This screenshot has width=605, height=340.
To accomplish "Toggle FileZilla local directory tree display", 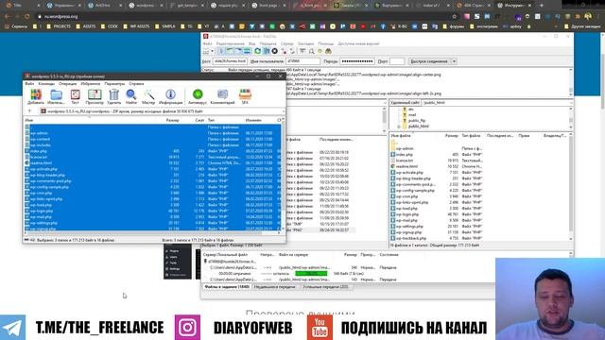I will (x=230, y=51).
